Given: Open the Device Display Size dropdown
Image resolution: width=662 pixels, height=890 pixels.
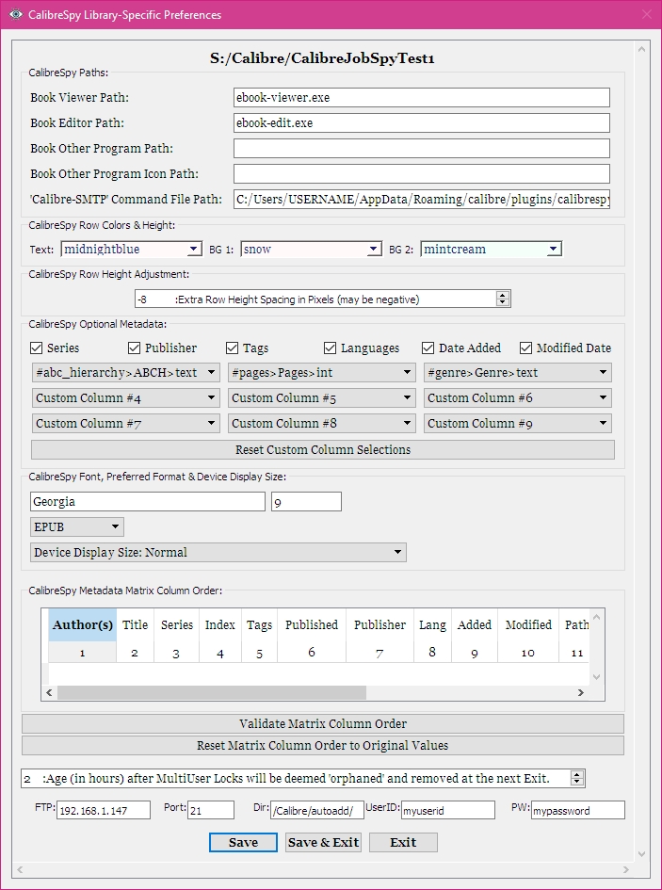Looking at the screenshot, I should click(x=218, y=552).
